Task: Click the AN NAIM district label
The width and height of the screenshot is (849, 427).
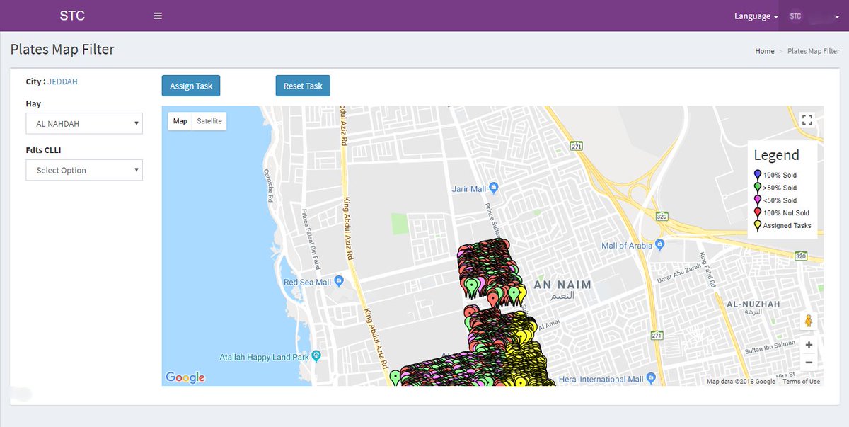Action: coord(562,285)
